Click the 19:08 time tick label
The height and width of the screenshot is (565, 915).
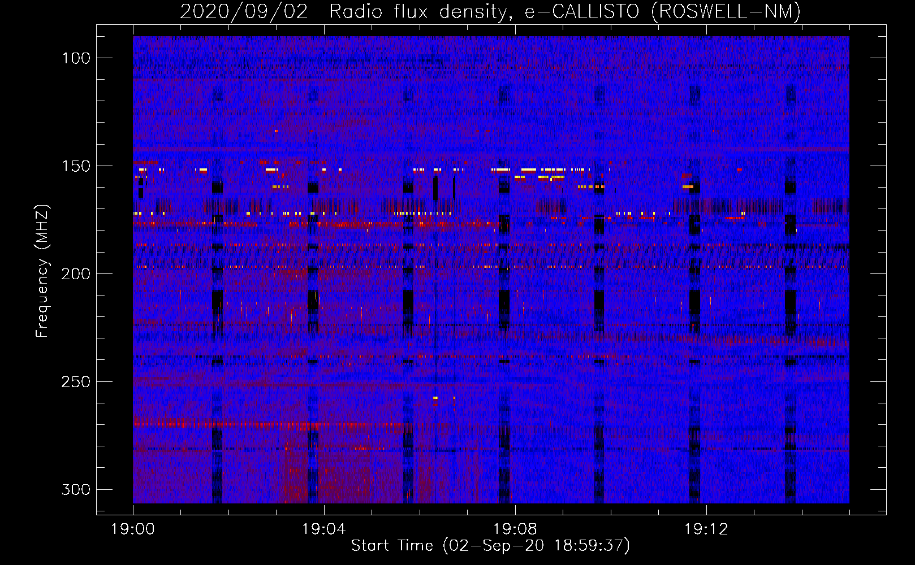515,529
